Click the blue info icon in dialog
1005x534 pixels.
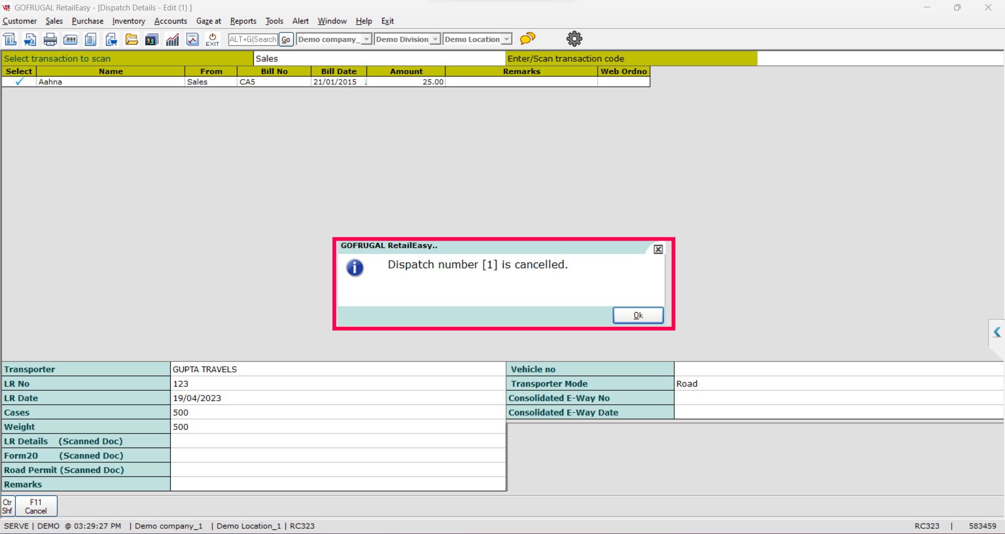[x=355, y=268]
